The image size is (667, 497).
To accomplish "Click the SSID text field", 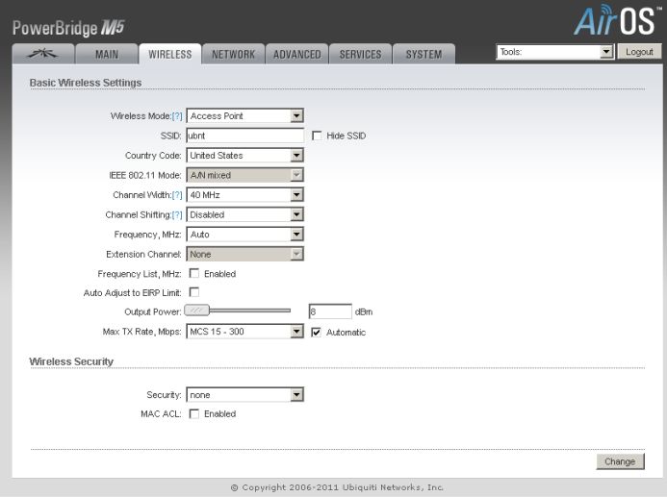I will [245, 136].
